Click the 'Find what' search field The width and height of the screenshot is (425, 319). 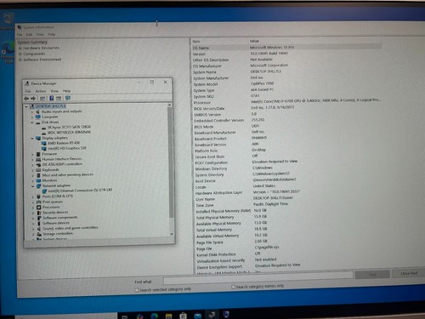[258, 279]
